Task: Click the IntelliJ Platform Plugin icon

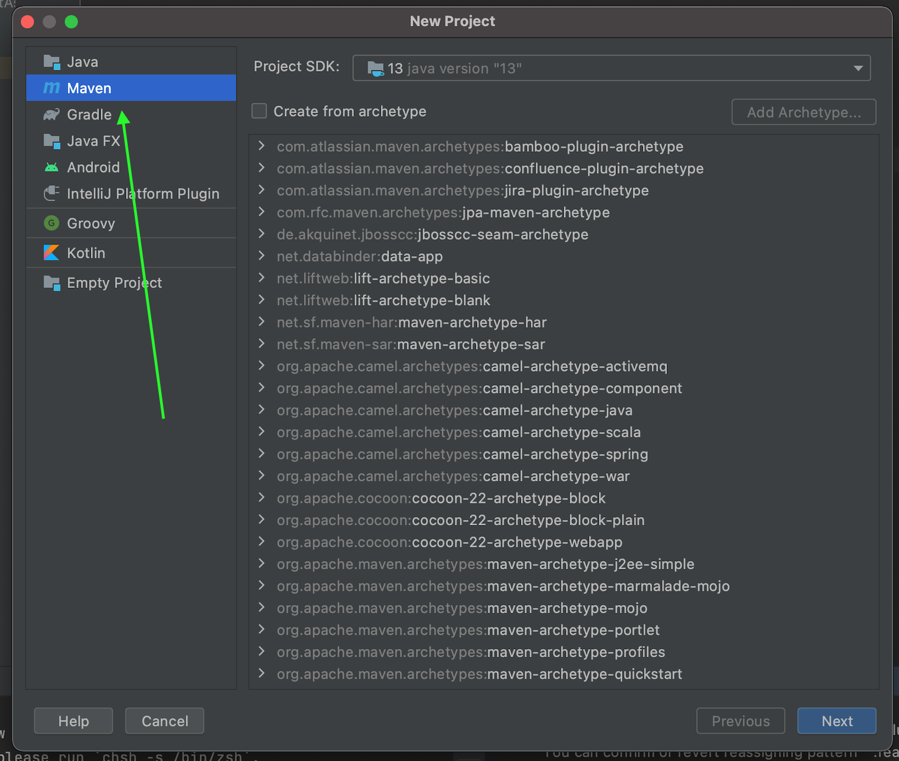Action: point(52,193)
